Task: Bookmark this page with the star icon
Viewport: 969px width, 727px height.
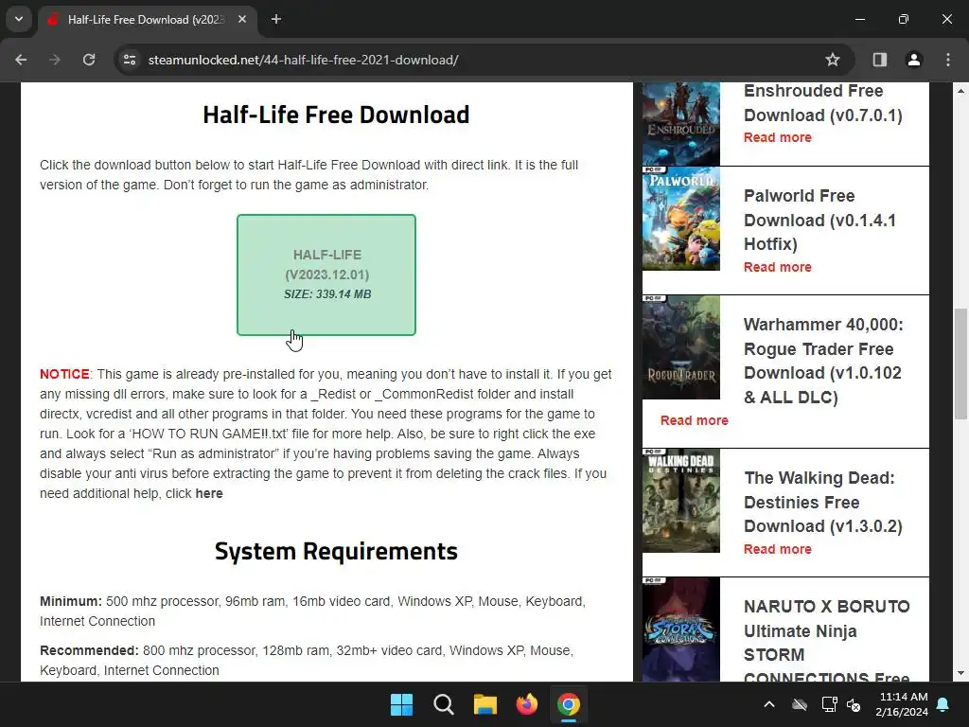Action: (833, 60)
